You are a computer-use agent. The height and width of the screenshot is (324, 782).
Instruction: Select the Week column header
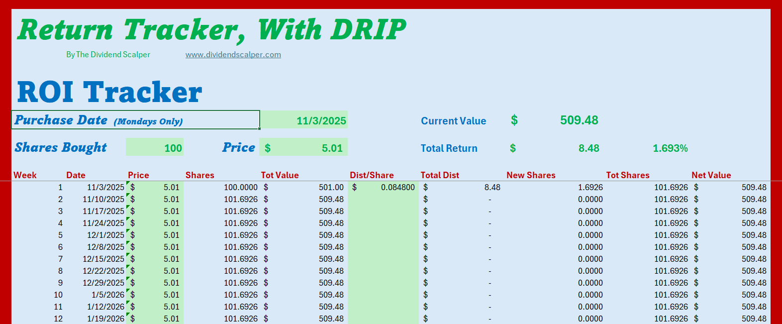point(25,175)
